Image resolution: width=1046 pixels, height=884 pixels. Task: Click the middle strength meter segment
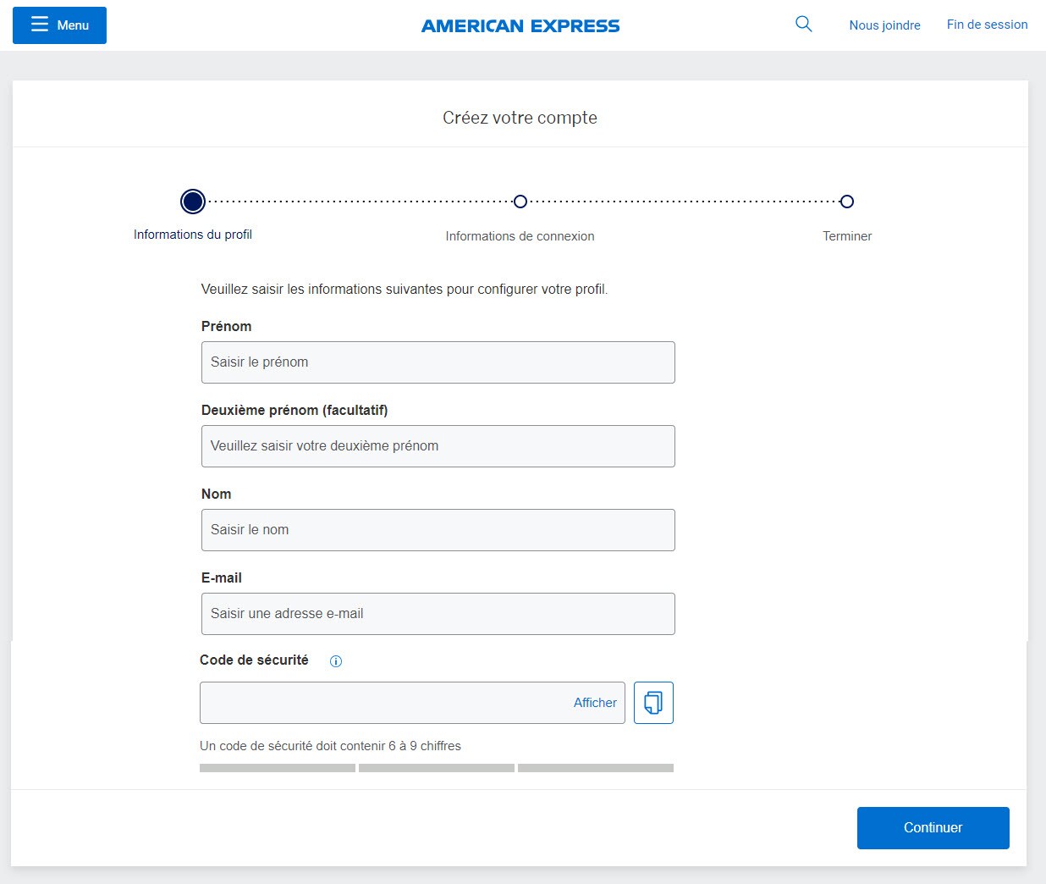pos(437,768)
